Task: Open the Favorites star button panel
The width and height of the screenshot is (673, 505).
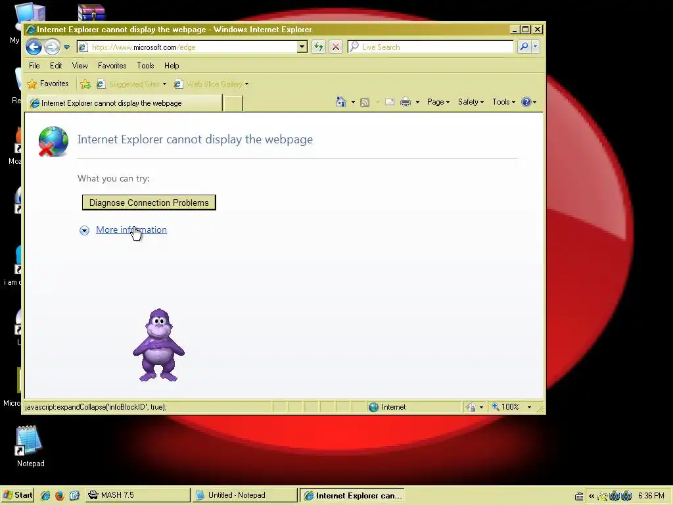Action: click(x=47, y=84)
